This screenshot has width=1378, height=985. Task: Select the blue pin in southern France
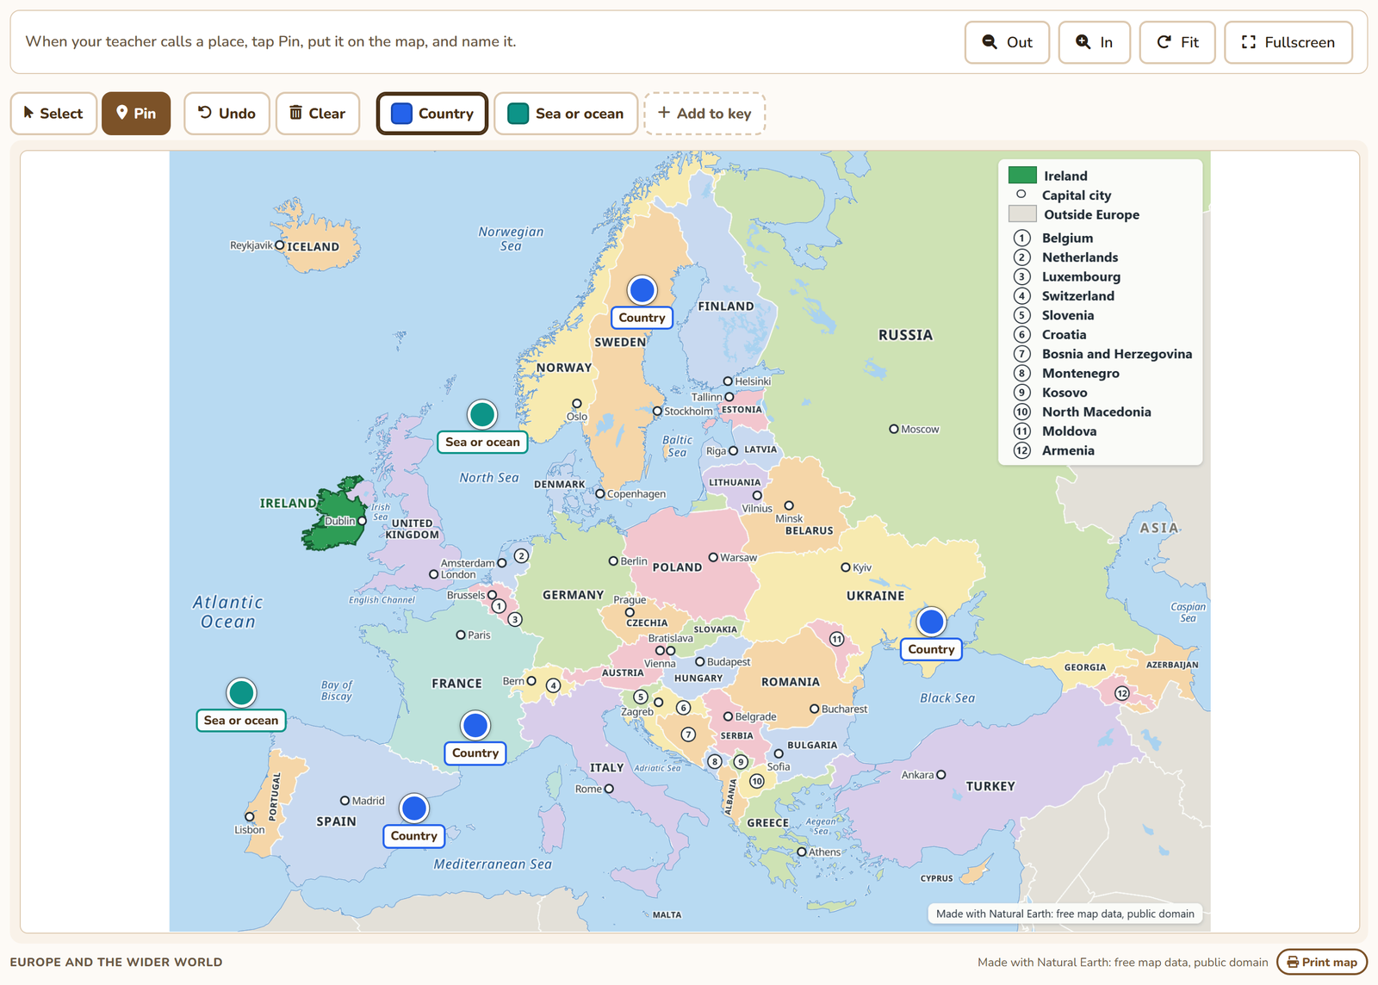pyautogui.click(x=475, y=726)
